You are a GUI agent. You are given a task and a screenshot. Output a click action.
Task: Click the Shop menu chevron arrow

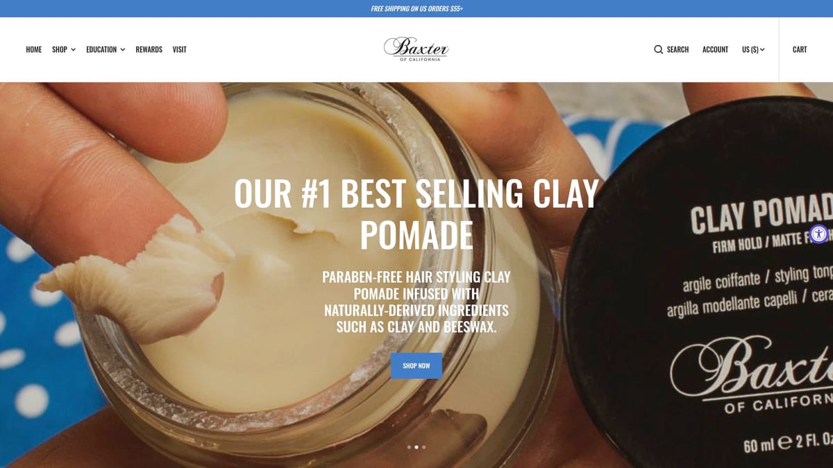[73, 50]
